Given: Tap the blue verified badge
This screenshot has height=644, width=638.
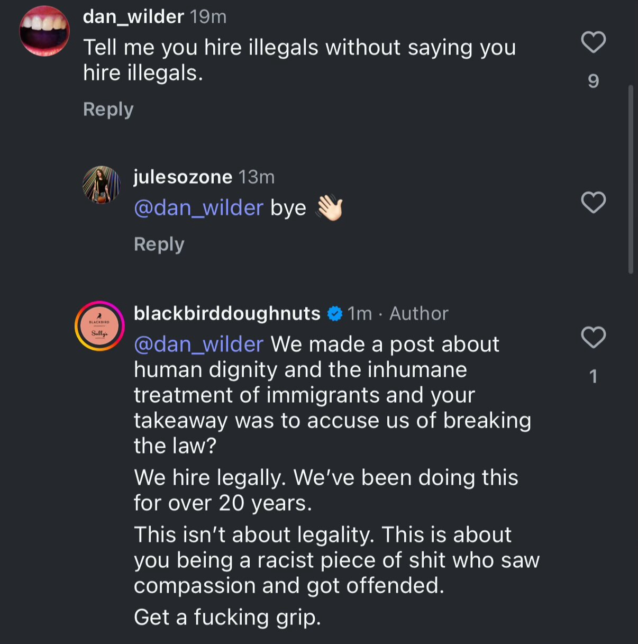Looking at the screenshot, I should pyautogui.click(x=334, y=314).
